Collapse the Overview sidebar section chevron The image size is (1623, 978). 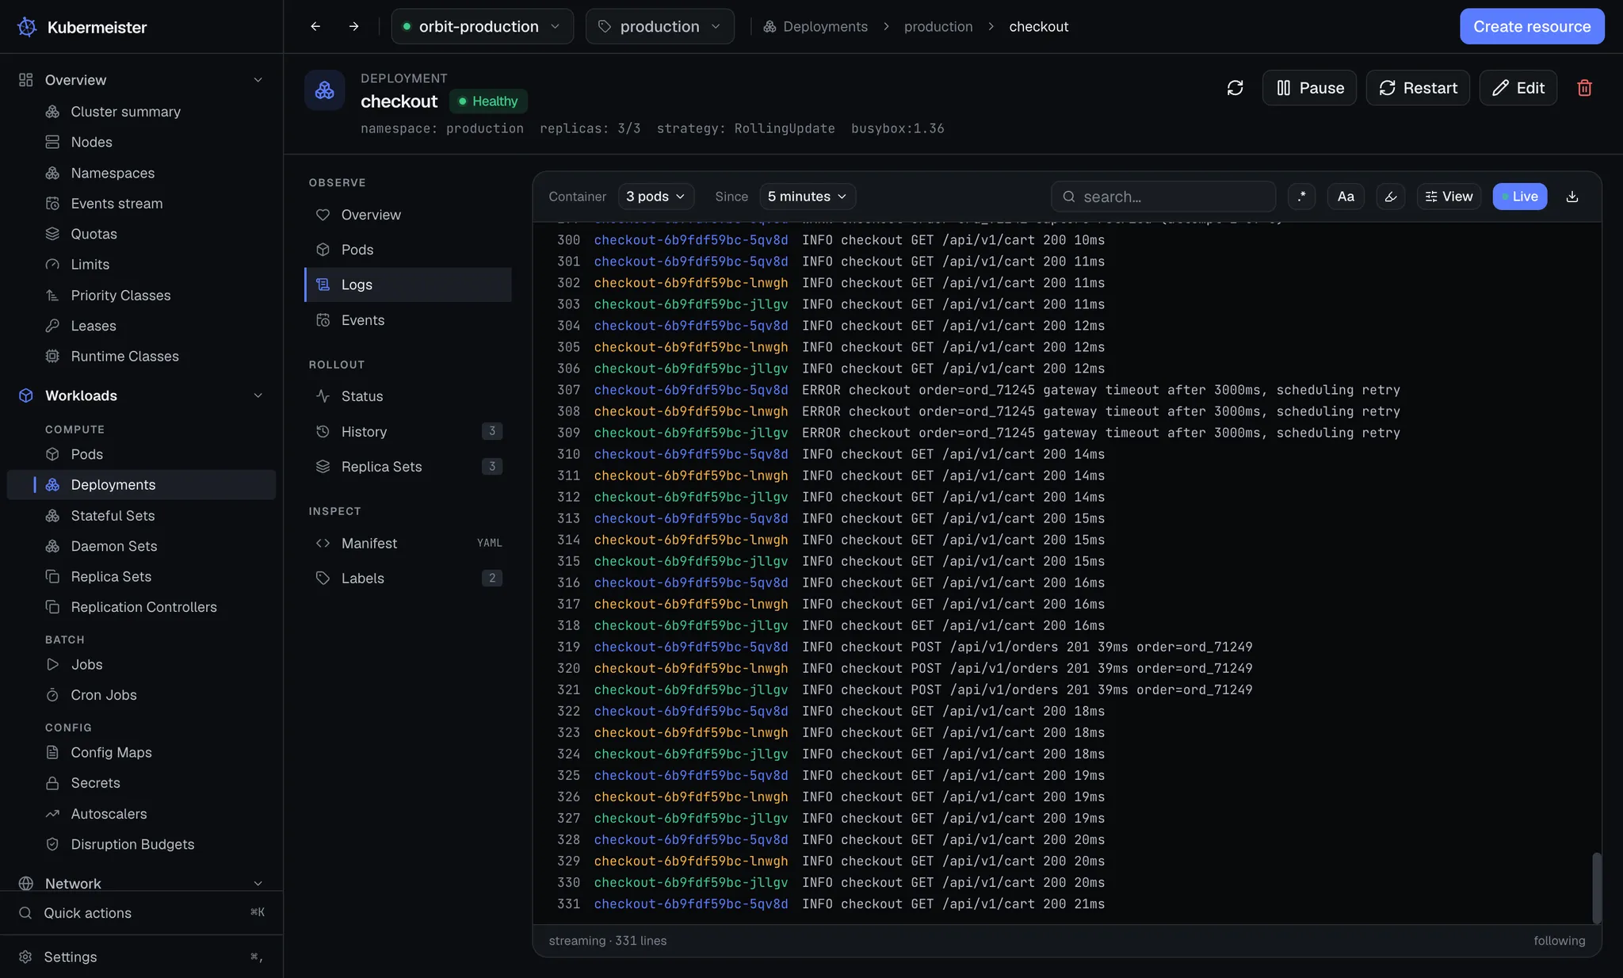(x=258, y=80)
